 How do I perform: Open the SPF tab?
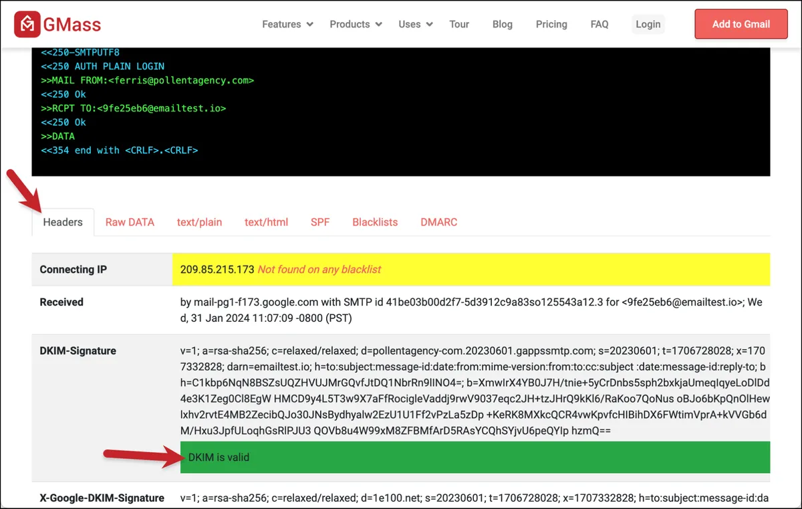click(320, 222)
